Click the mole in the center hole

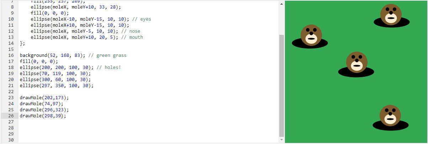356,62
